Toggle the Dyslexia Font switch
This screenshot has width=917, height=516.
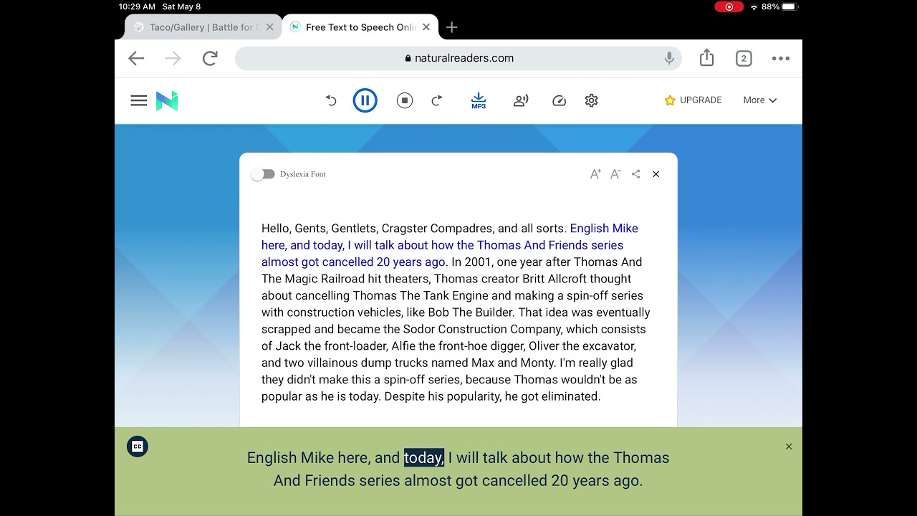point(263,174)
